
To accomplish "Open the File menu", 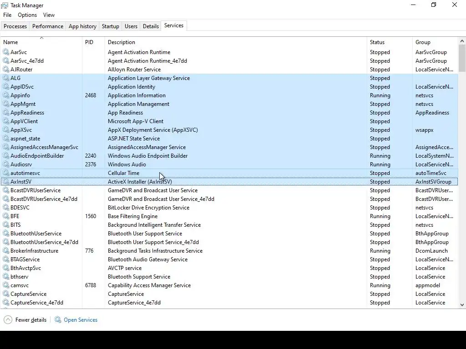I will 7,15.
